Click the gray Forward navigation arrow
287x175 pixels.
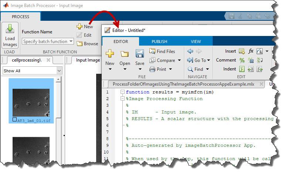coord(199,51)
